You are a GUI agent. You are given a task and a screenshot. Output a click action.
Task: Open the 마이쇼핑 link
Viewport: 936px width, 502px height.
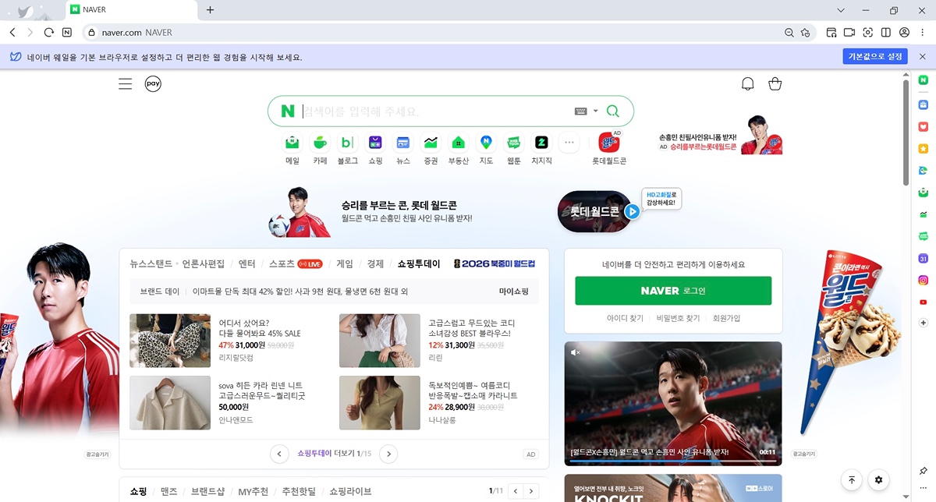(514, 292)
